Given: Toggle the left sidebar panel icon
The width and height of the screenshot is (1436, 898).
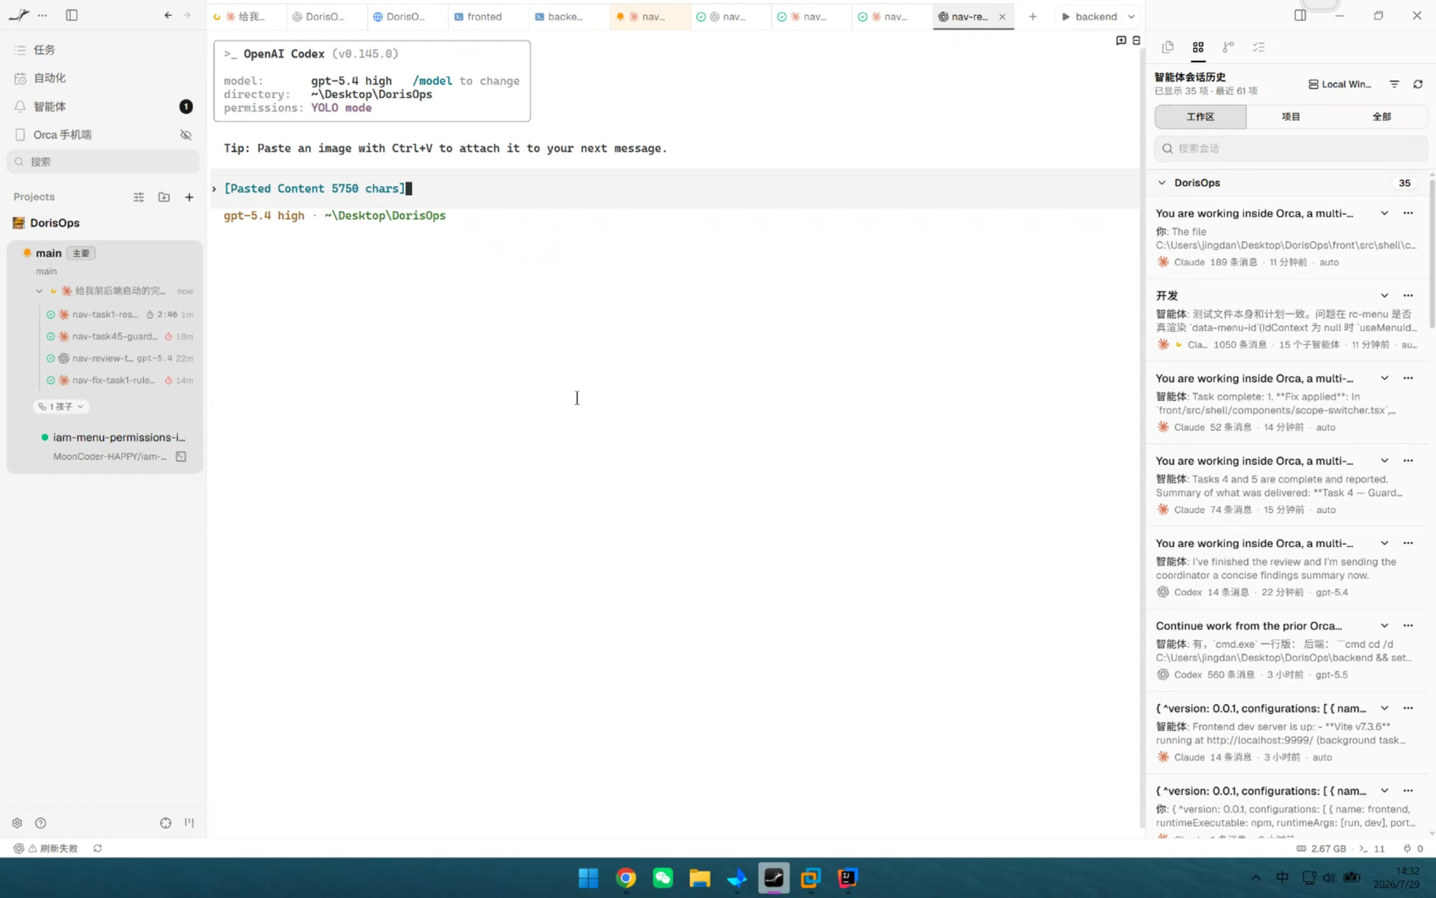Looking at the screenshot, I should [72, 15].
